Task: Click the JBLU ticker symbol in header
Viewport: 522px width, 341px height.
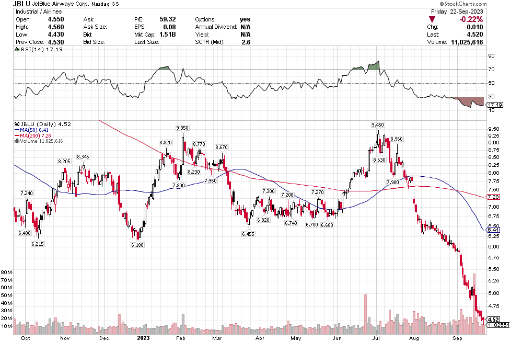Action: 22,4
